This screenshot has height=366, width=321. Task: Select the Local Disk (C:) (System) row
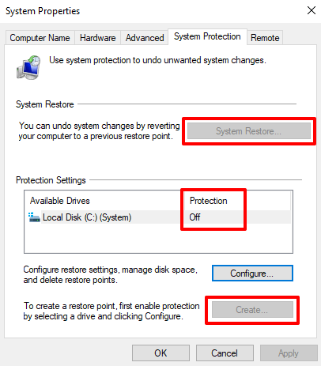pos(160,217)
